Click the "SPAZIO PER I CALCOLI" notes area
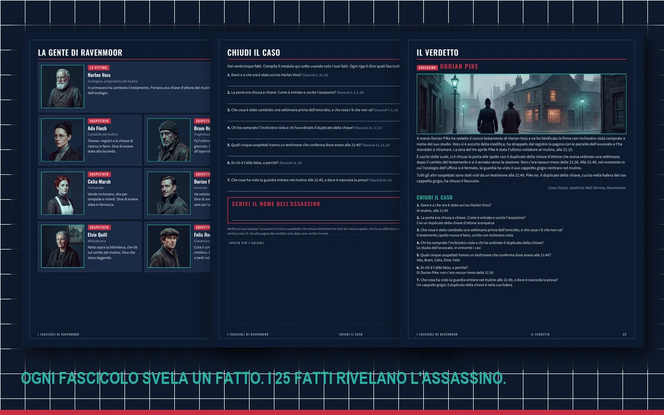 [x=313, y=282]
